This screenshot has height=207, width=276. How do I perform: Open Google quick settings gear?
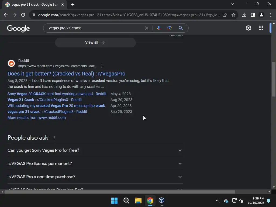coord(248,28)
